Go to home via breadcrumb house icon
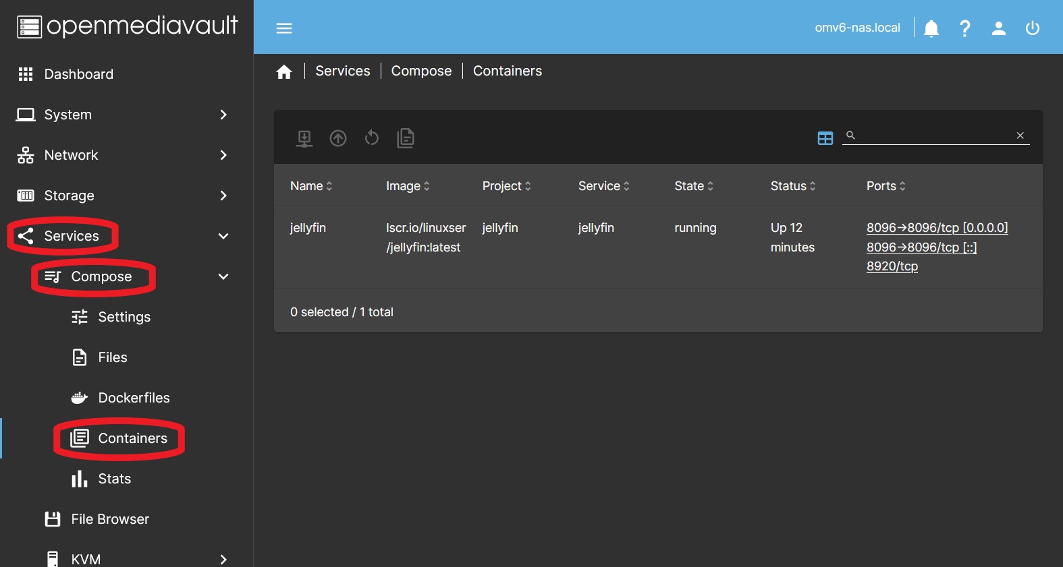Viewport: 1063px width, 567px height. (x=284, y=72)
